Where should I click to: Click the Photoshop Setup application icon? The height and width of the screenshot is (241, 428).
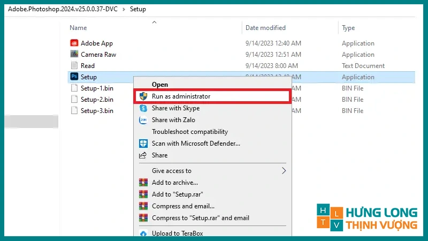click(x=74, y=77)
